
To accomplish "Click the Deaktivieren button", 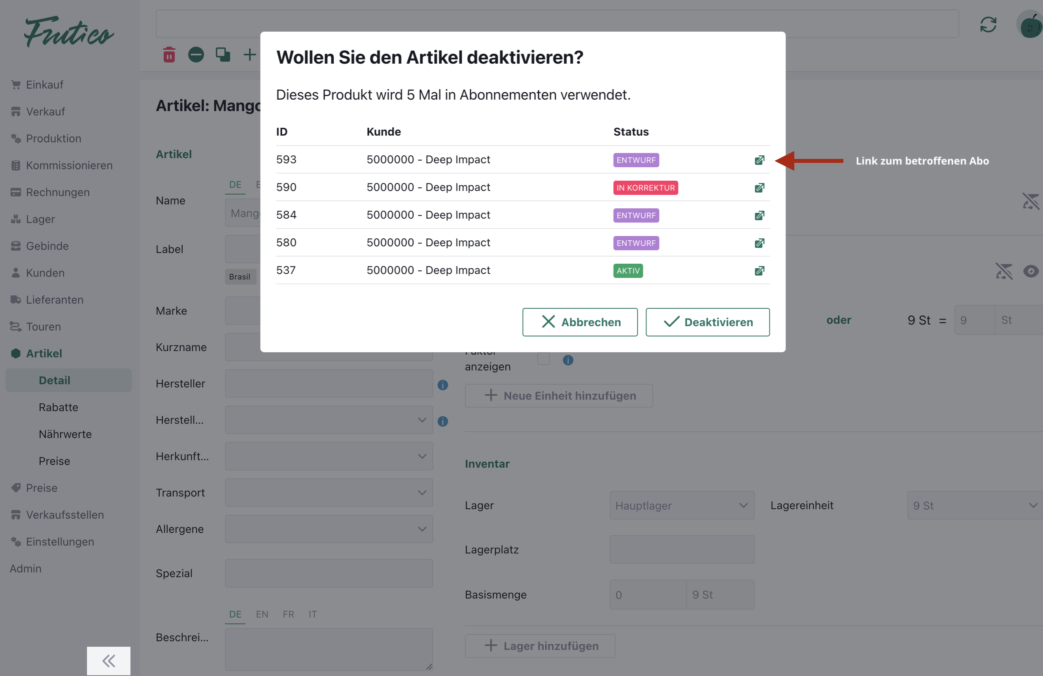I will pyautogui.click(x=707, y=322).
